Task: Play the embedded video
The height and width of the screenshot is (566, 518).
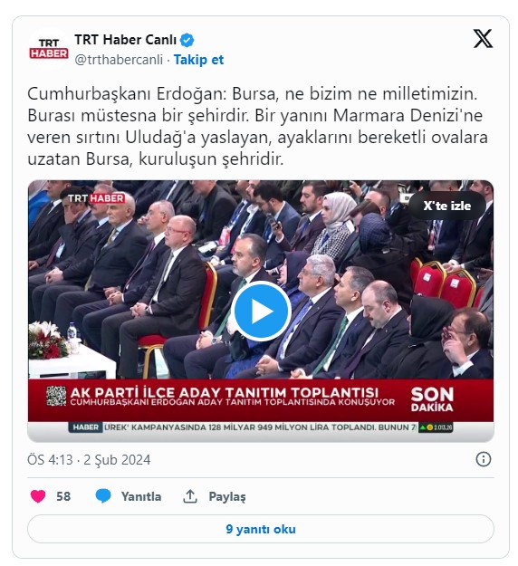Action: (261, 311)
